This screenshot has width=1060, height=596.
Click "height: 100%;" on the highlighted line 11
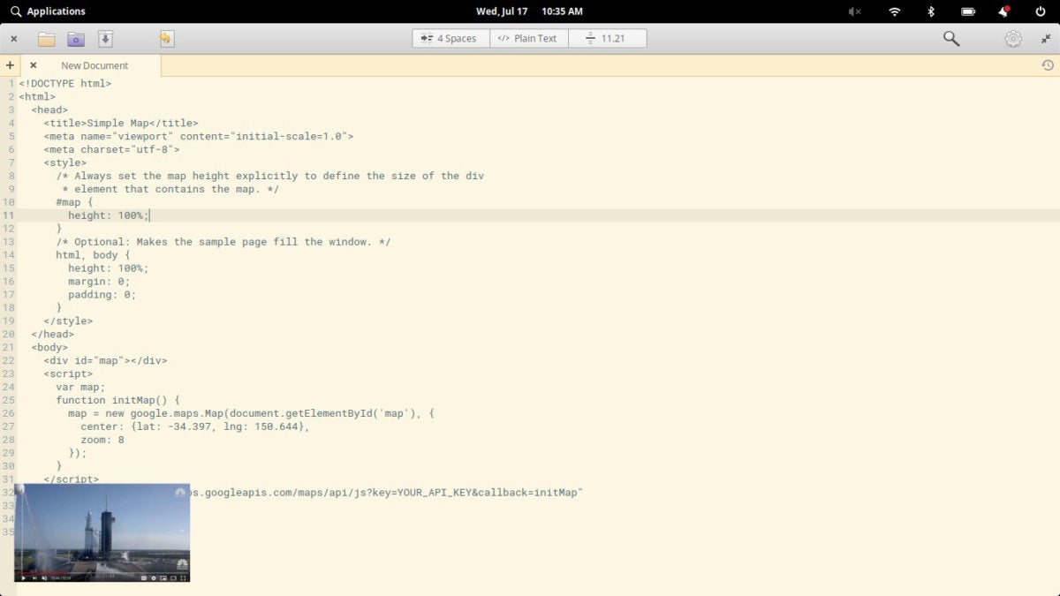click(x=109, y=215)
